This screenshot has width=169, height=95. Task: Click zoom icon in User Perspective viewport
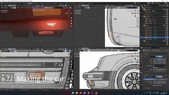coord(71,18)
